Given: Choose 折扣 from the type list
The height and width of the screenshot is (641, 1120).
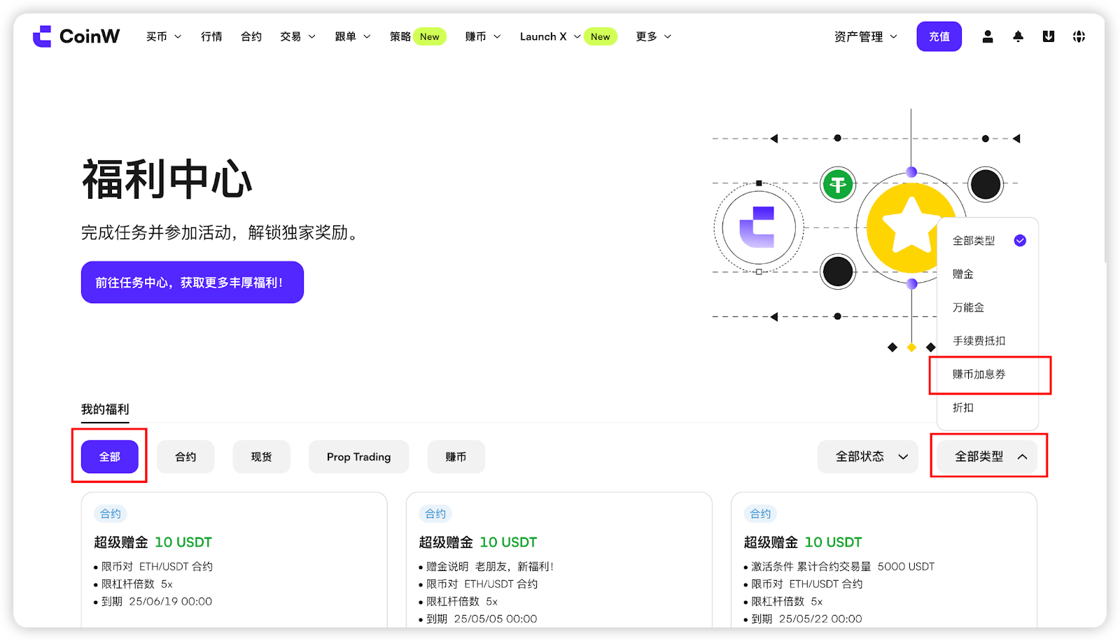Looking at the screenshot, I should 988,408.
